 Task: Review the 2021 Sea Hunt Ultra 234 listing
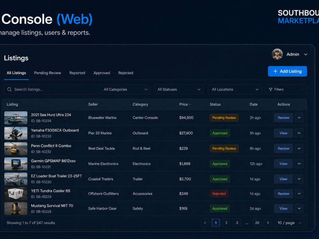click(x=283, y=118)
